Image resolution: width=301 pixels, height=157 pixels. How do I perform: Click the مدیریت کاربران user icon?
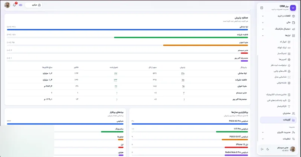coord(293,133)
